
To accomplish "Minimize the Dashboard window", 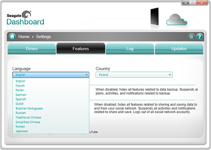I will coord(186,2).
